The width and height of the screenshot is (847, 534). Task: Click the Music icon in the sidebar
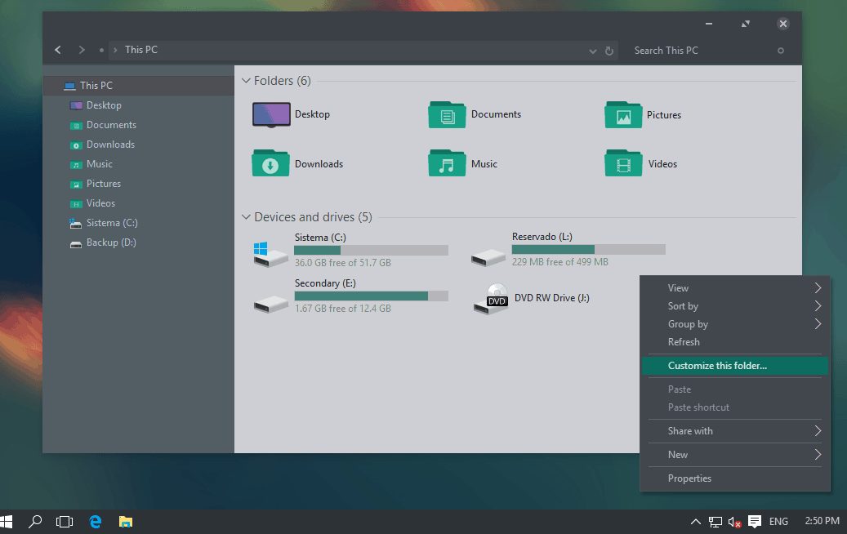pos(76,164)
